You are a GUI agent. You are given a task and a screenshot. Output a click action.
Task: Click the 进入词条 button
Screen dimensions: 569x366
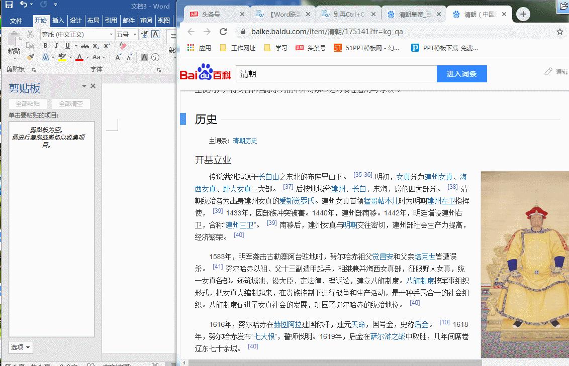click(461, 74)
